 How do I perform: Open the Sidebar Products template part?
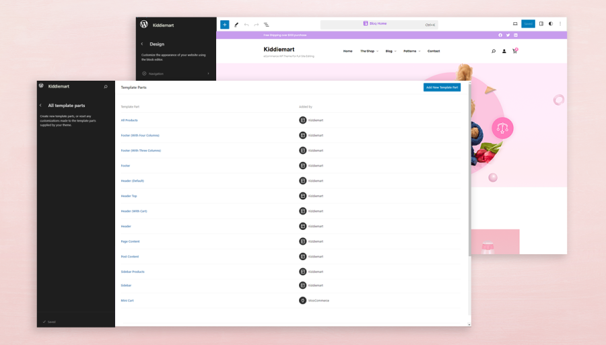pos(133,272)
